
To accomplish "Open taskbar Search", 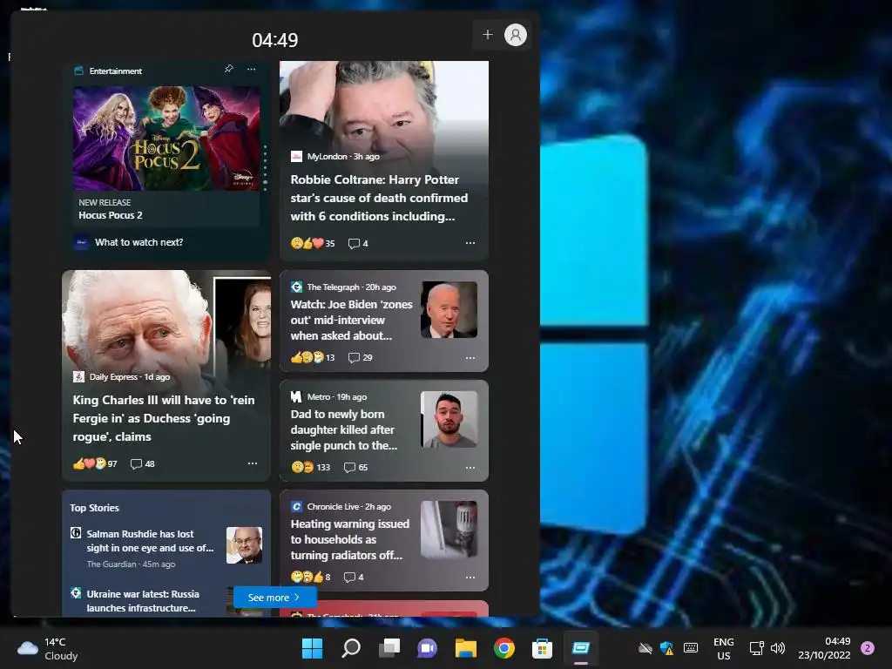I will (350, 648).
